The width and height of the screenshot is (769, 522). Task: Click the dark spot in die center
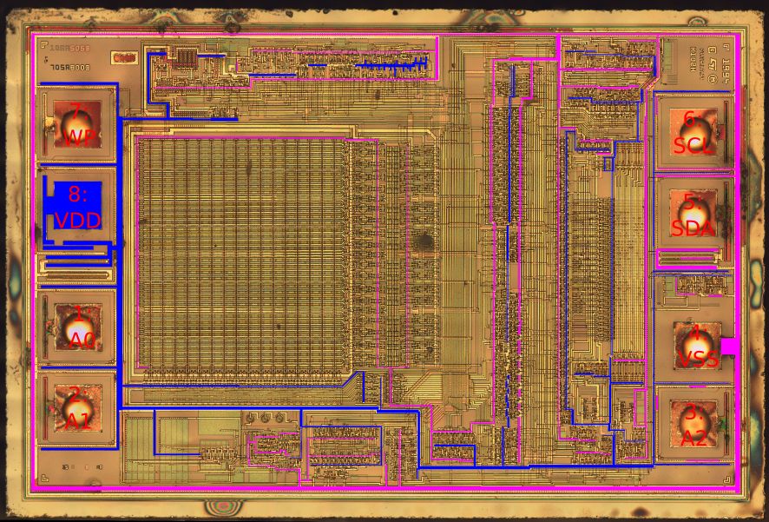[424, 241]
